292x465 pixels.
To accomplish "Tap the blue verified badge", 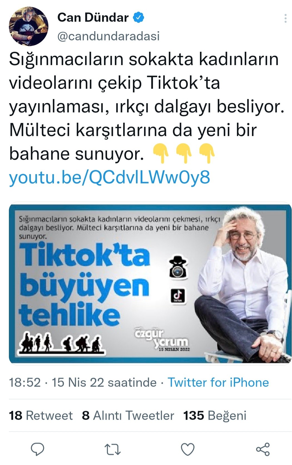I will pyautogui.click(x=138, y=18).
